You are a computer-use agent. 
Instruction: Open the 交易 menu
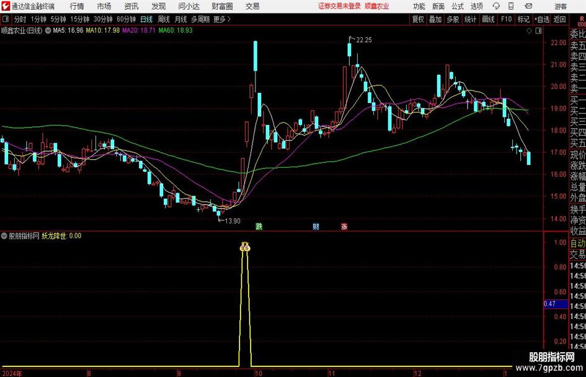pyautogui.click(x=252, y=6)
